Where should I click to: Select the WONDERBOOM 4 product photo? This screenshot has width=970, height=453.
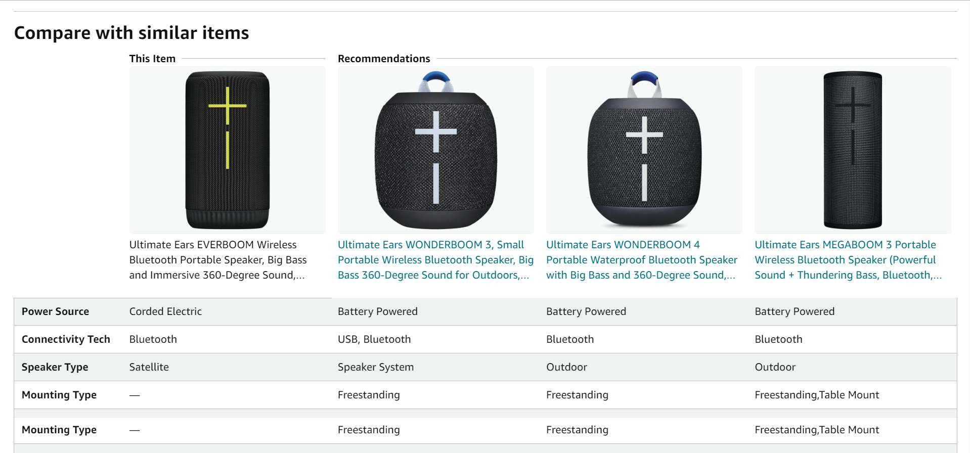pyautogui.click(x=644, y=150)
